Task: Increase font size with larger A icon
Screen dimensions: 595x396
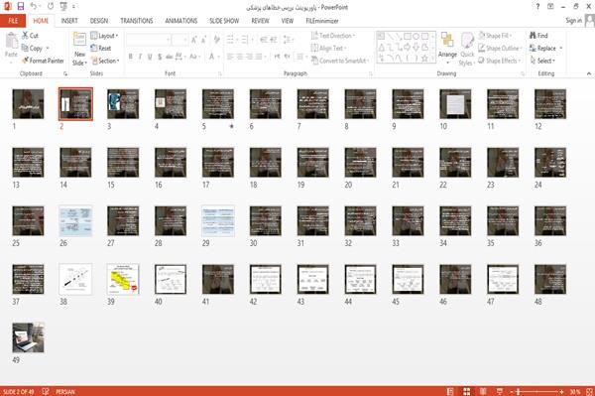Action: click(194, 40)
